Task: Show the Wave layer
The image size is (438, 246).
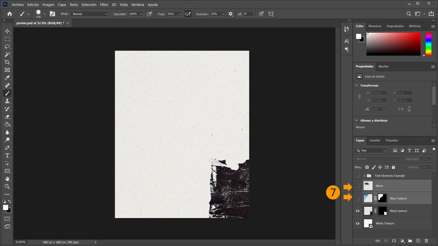Action: tap(358, 186)
